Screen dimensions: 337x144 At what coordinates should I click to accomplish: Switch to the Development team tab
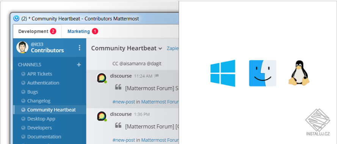tap(37, 31)
